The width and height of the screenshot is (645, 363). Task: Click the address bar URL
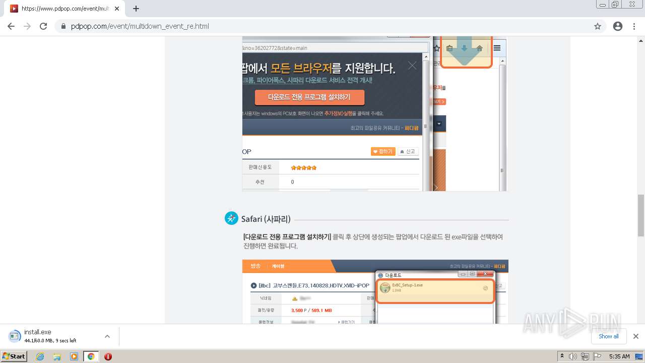pyautogui.click(x=140, y=26)
